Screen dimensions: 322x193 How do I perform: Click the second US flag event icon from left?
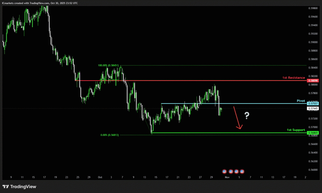230,171
